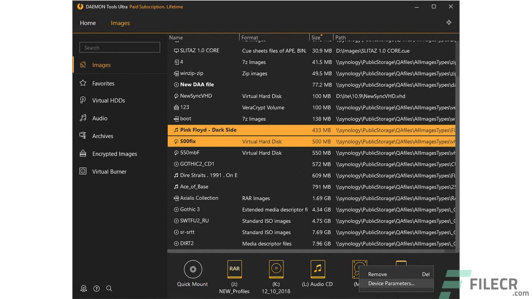The image size is (532, 299).
Task: Open the Archives section
Action: [102, 136]
